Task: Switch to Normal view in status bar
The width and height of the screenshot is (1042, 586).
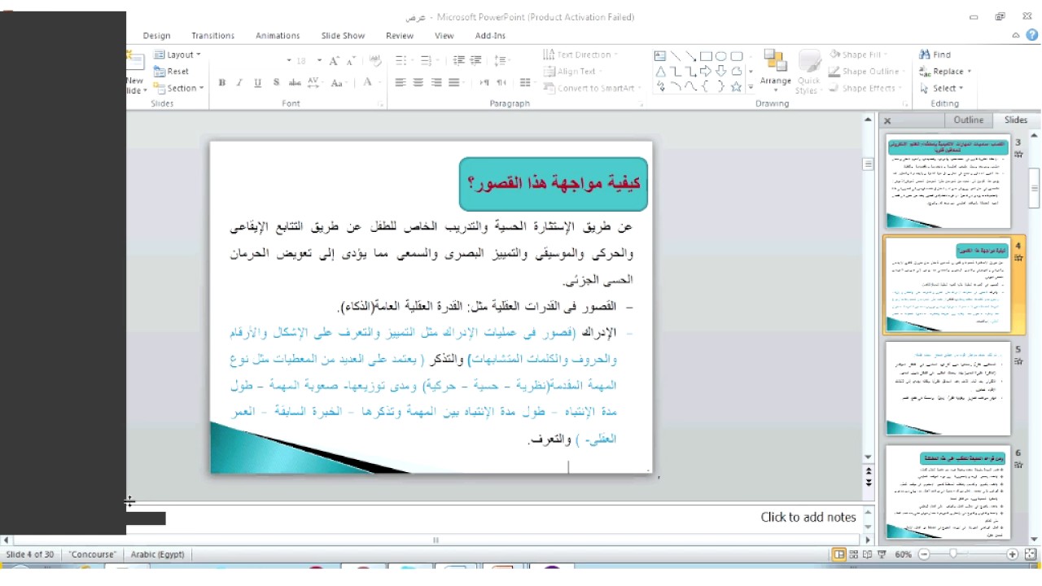Action: pyautogui.click(x=839, y=554)
